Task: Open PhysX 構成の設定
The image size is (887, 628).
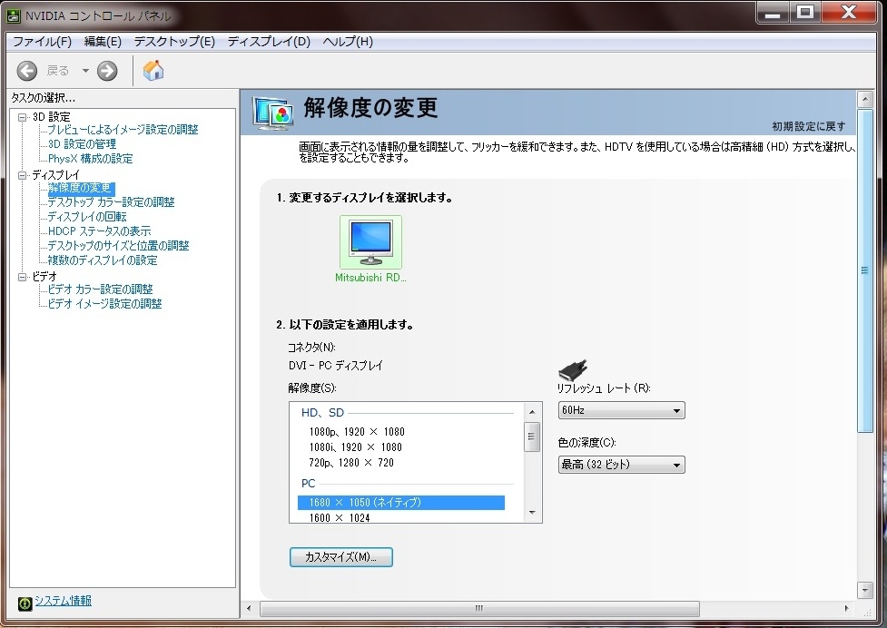Action: click(91, 159)
